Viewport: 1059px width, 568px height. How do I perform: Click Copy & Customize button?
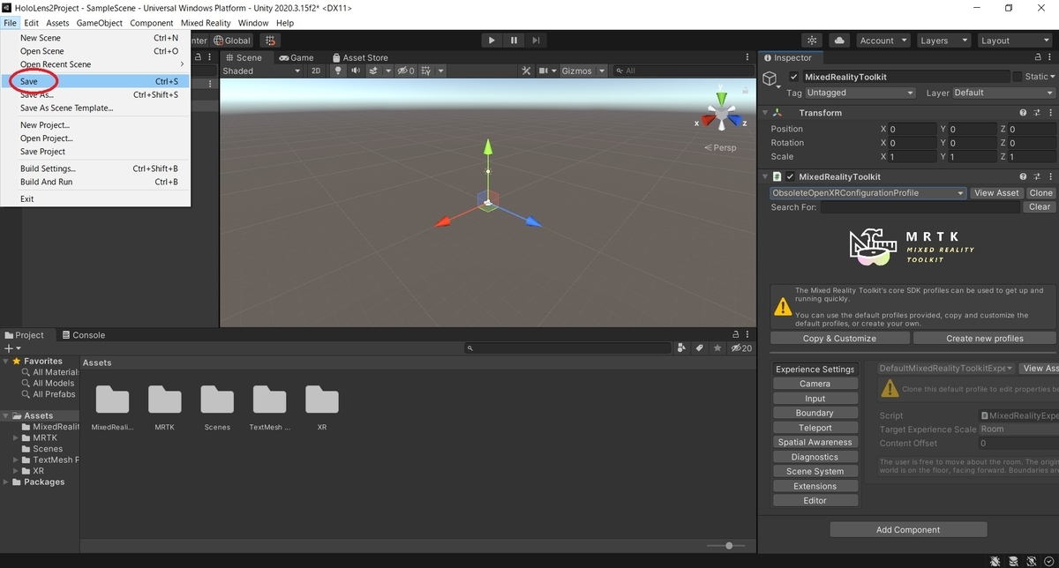pos(839,339)
